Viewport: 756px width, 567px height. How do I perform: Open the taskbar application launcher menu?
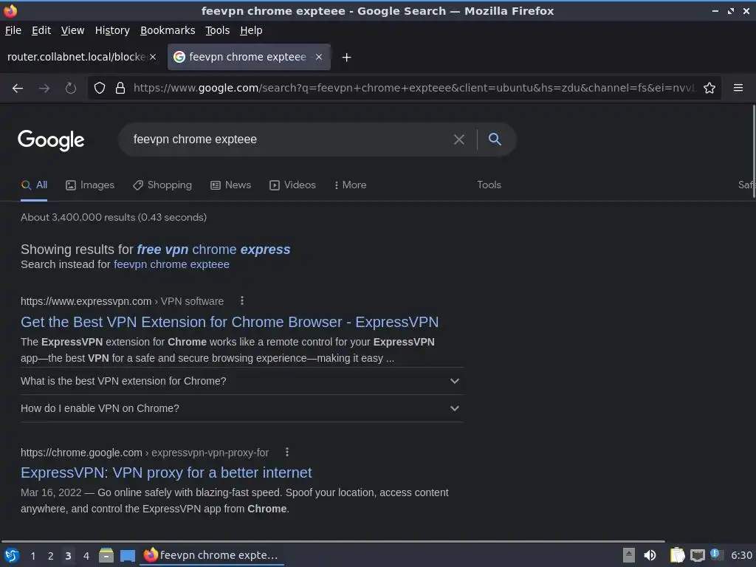tap(12, 555)
